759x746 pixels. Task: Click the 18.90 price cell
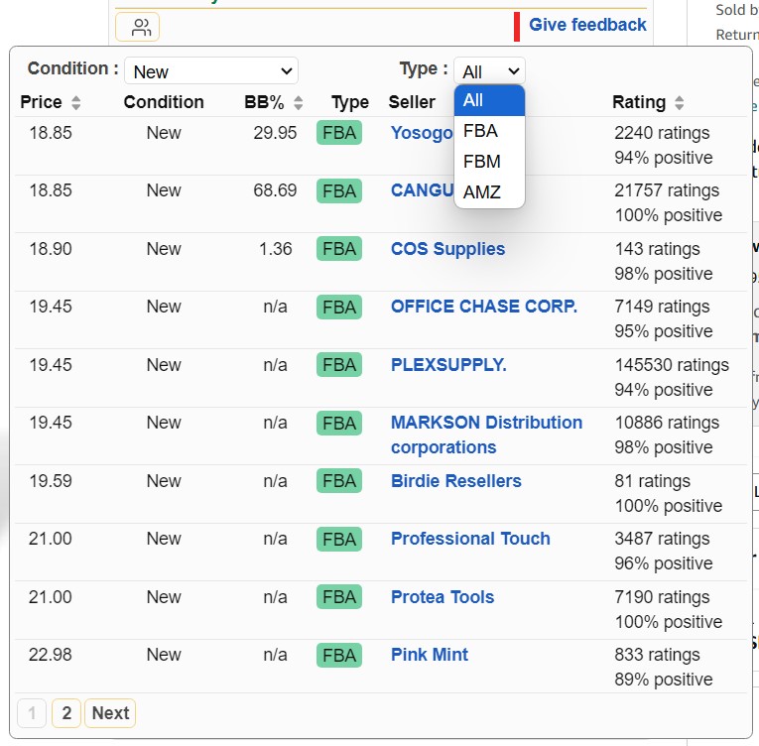pyautogui.click(x=51, y=249)
